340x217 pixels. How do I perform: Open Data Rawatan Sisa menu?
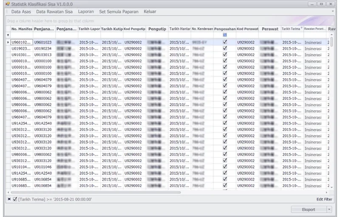[x=54, y=12]
